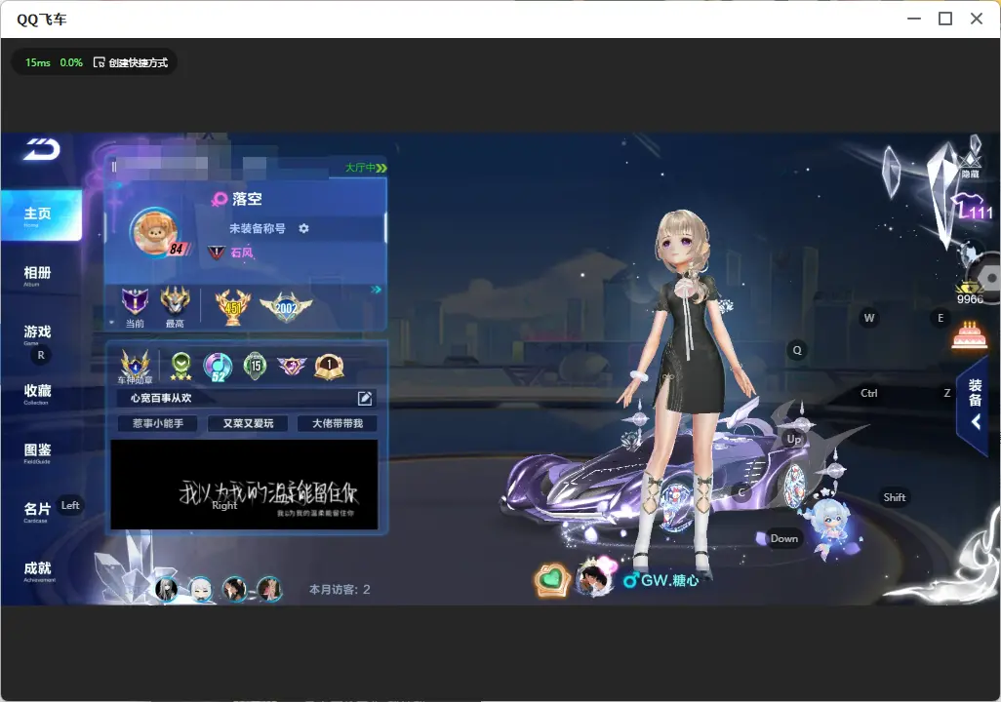
Task: Click the 15ms latency indicator
Action: click(38, 62)
